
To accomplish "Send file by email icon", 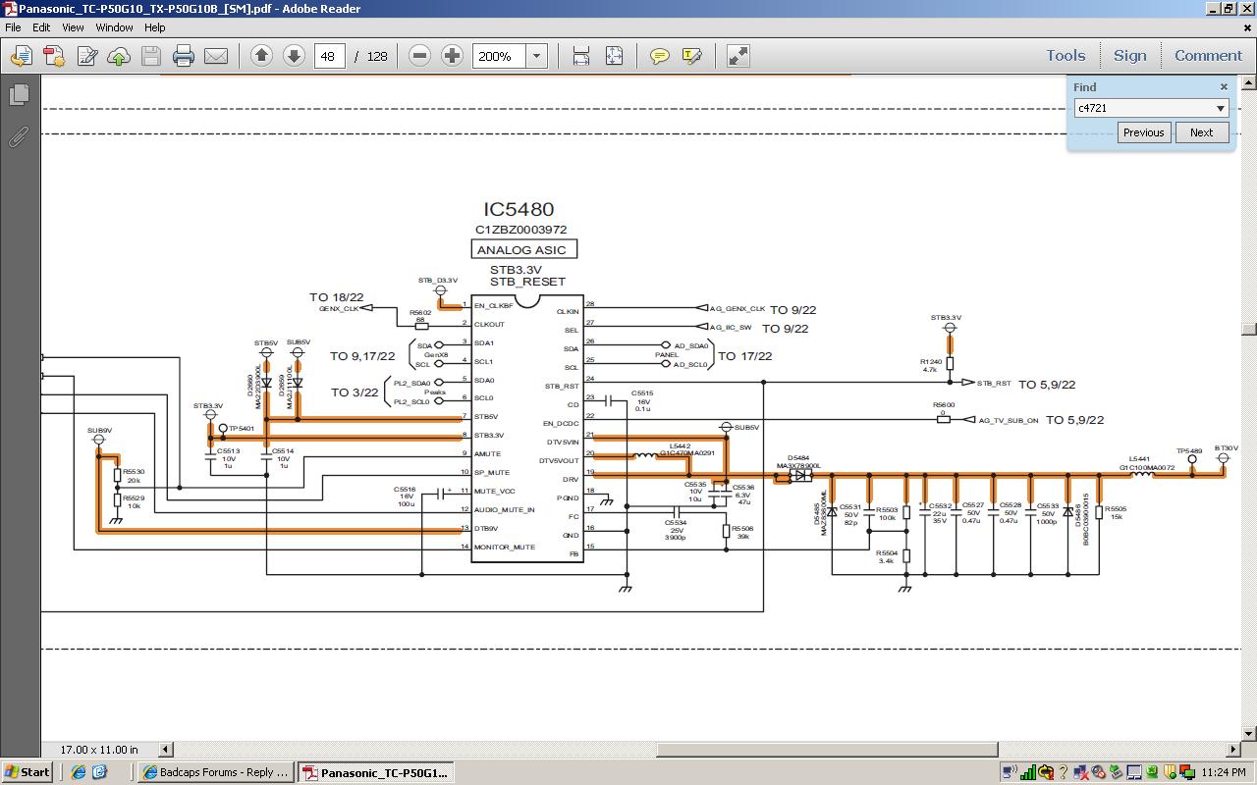I will click(216, 56).
